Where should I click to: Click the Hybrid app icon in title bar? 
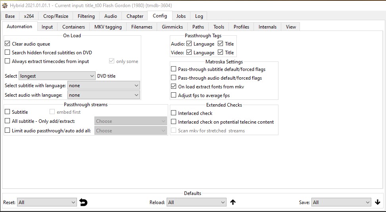coord(4,6)
